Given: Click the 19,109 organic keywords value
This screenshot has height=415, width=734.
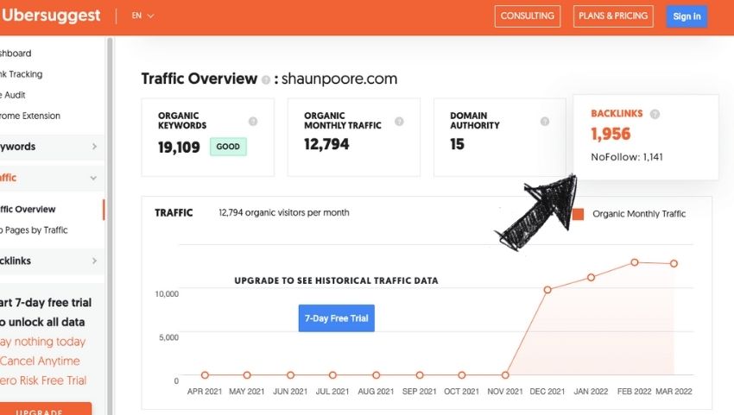Looking at the screenshot, I should tap(179, 148).
